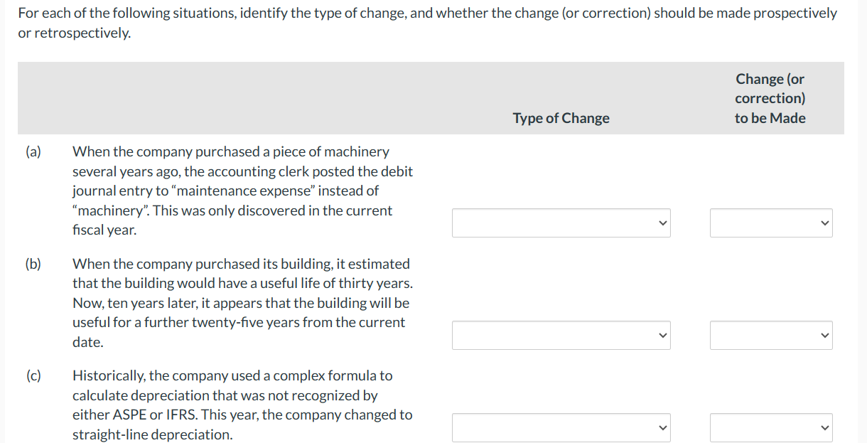Viewport: 867px width, 443px height.
Task: Click the building useful life scenario text
Action: (242, 302)
